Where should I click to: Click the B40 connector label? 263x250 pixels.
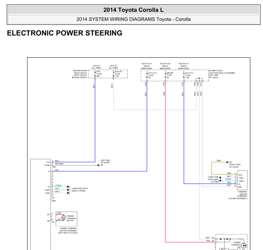tap(54, 201)
